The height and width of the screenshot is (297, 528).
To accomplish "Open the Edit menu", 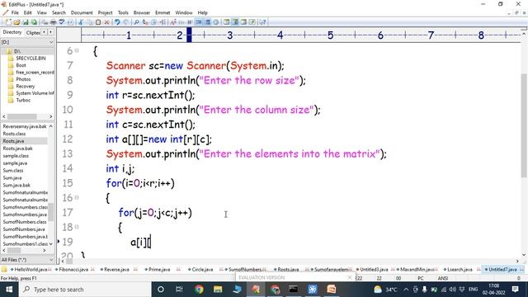I will [x=27, y=13].
